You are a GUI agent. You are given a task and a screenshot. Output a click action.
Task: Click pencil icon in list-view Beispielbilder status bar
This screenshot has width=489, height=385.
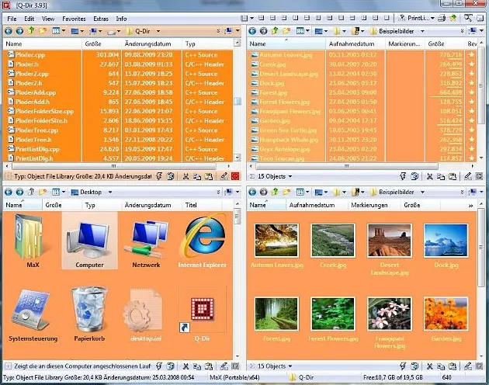pos(468,176)
